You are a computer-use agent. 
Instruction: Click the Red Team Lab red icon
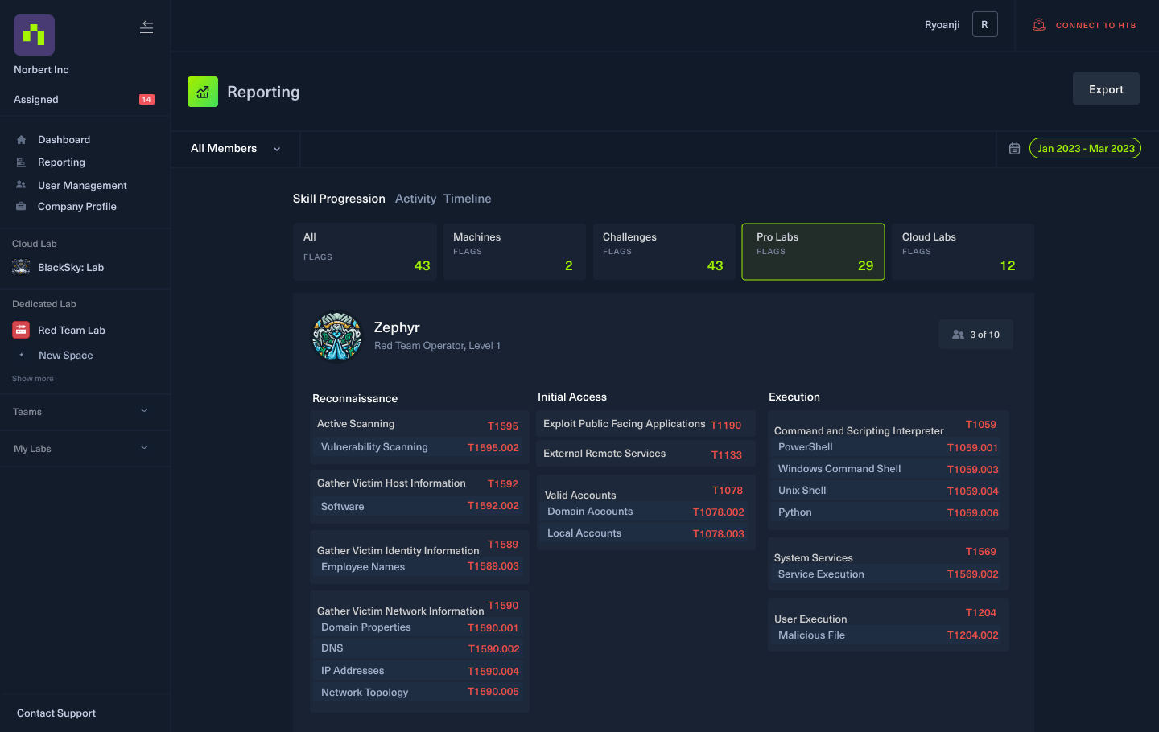pyautogui.click(x=21, y=330)
